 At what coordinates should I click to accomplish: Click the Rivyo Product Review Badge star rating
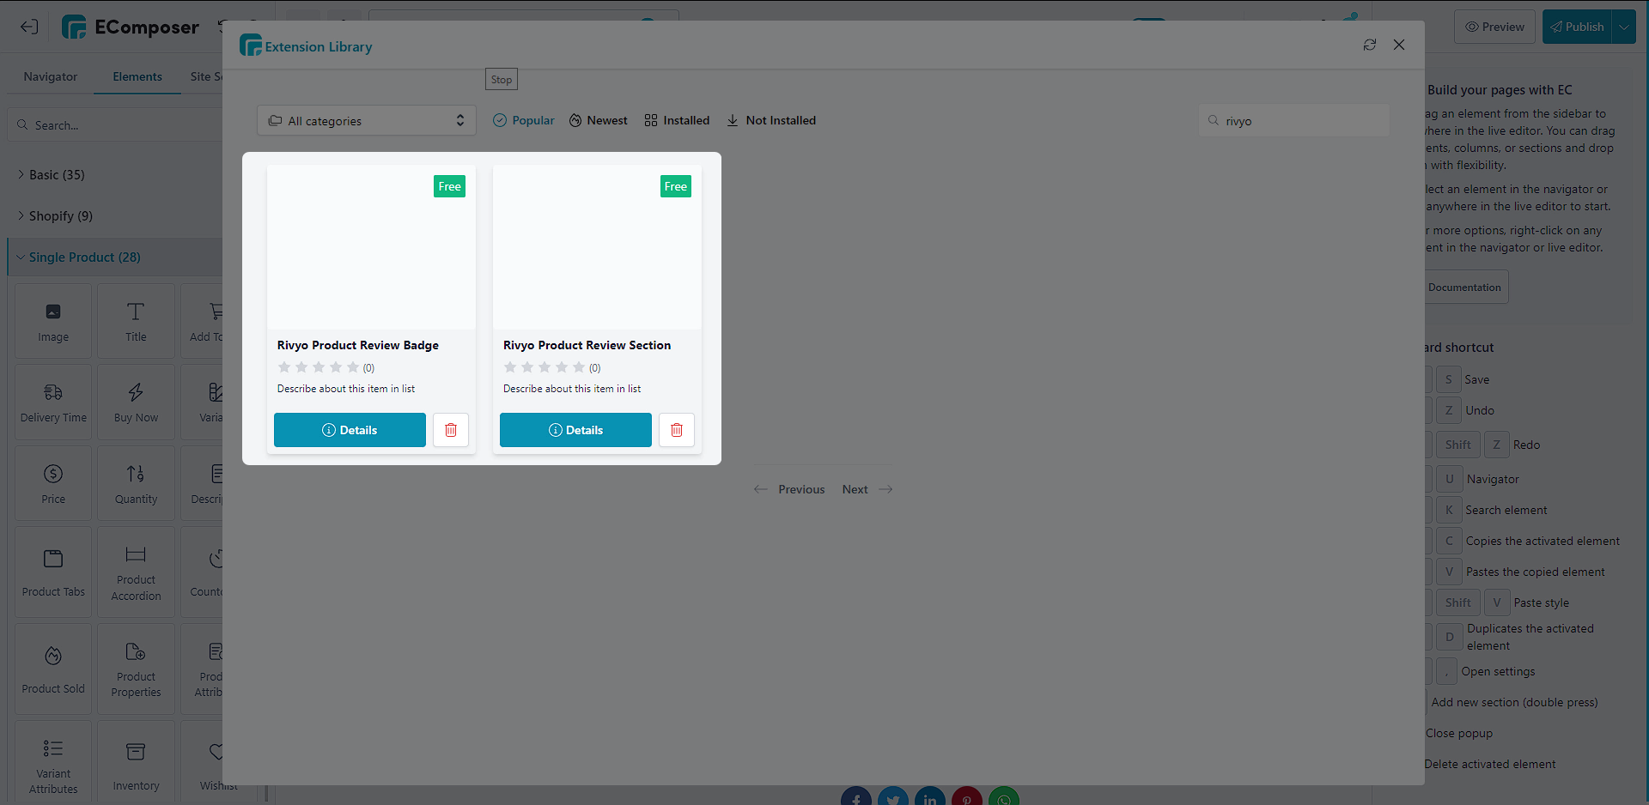tap(319, 367)
